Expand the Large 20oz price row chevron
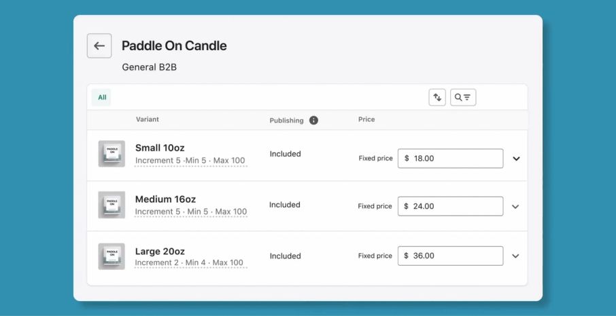 click(515, 256)
